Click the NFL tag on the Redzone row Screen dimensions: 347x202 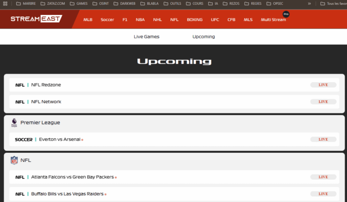point(20,85)
